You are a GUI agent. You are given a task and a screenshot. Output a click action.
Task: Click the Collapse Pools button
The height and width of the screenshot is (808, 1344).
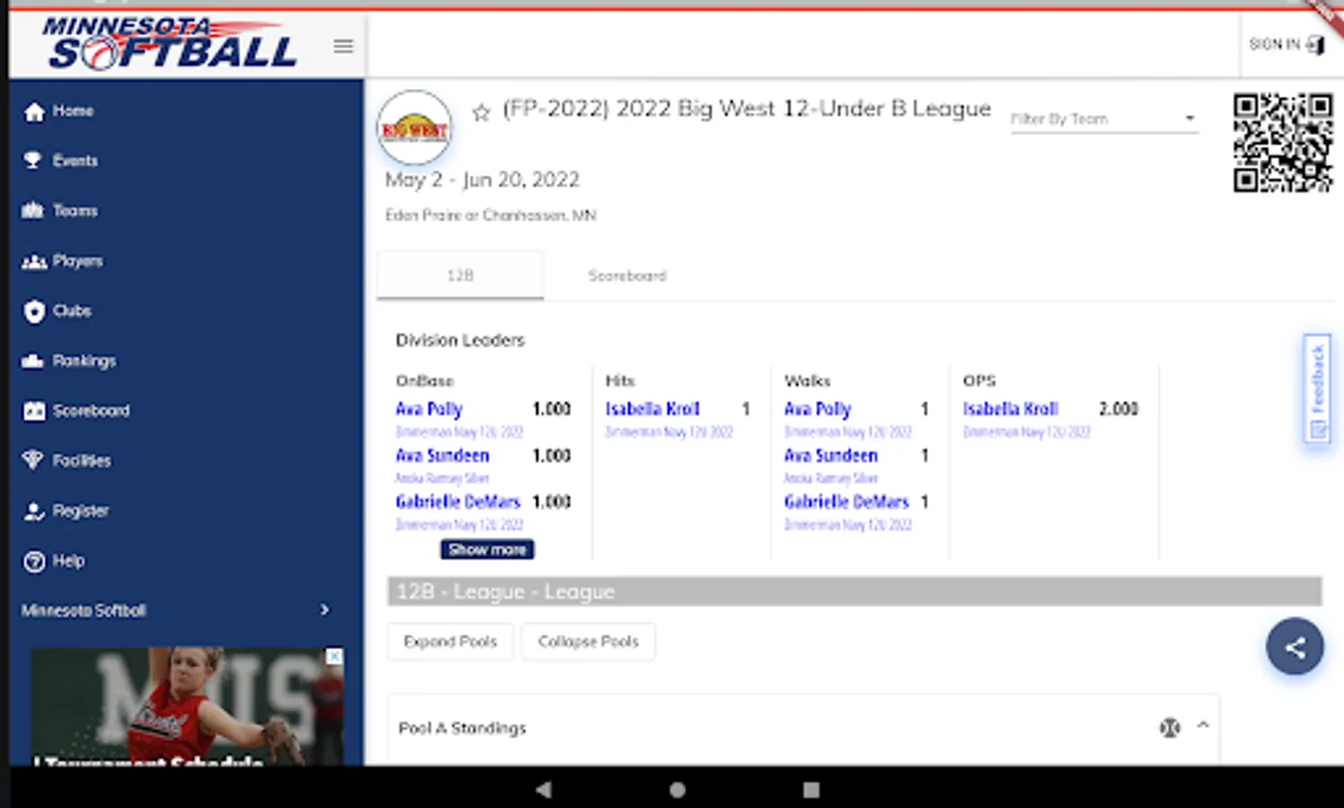[x=588, y=642]
